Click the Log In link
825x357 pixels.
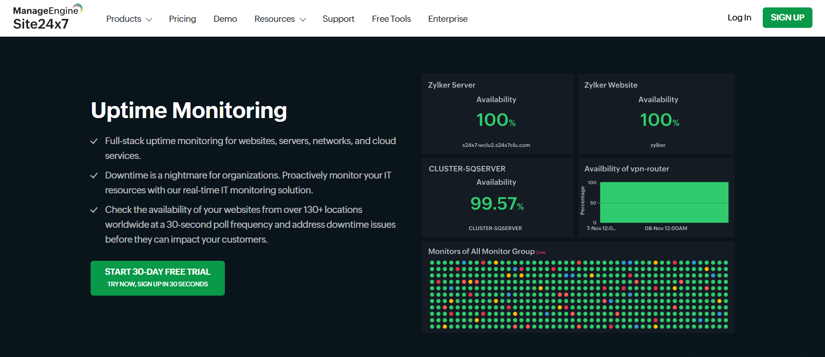(x=740, y=18)
